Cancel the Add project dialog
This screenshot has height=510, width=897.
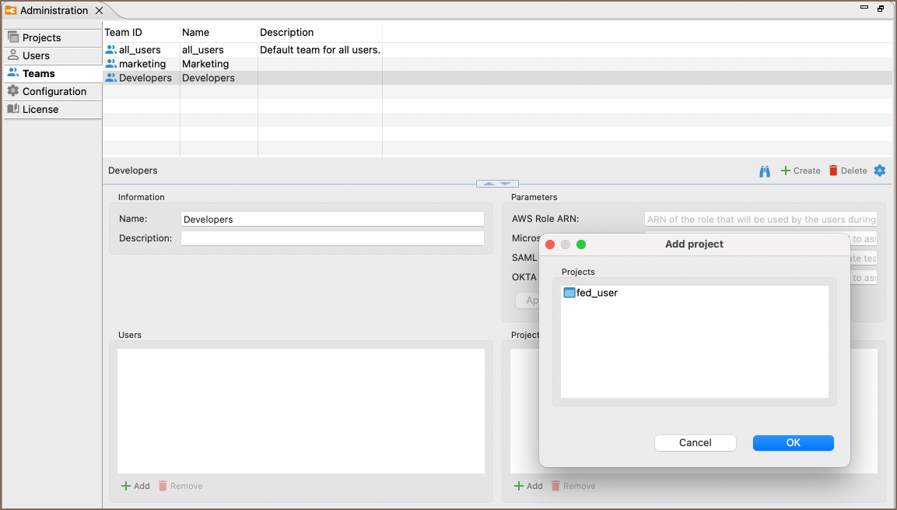695,442
